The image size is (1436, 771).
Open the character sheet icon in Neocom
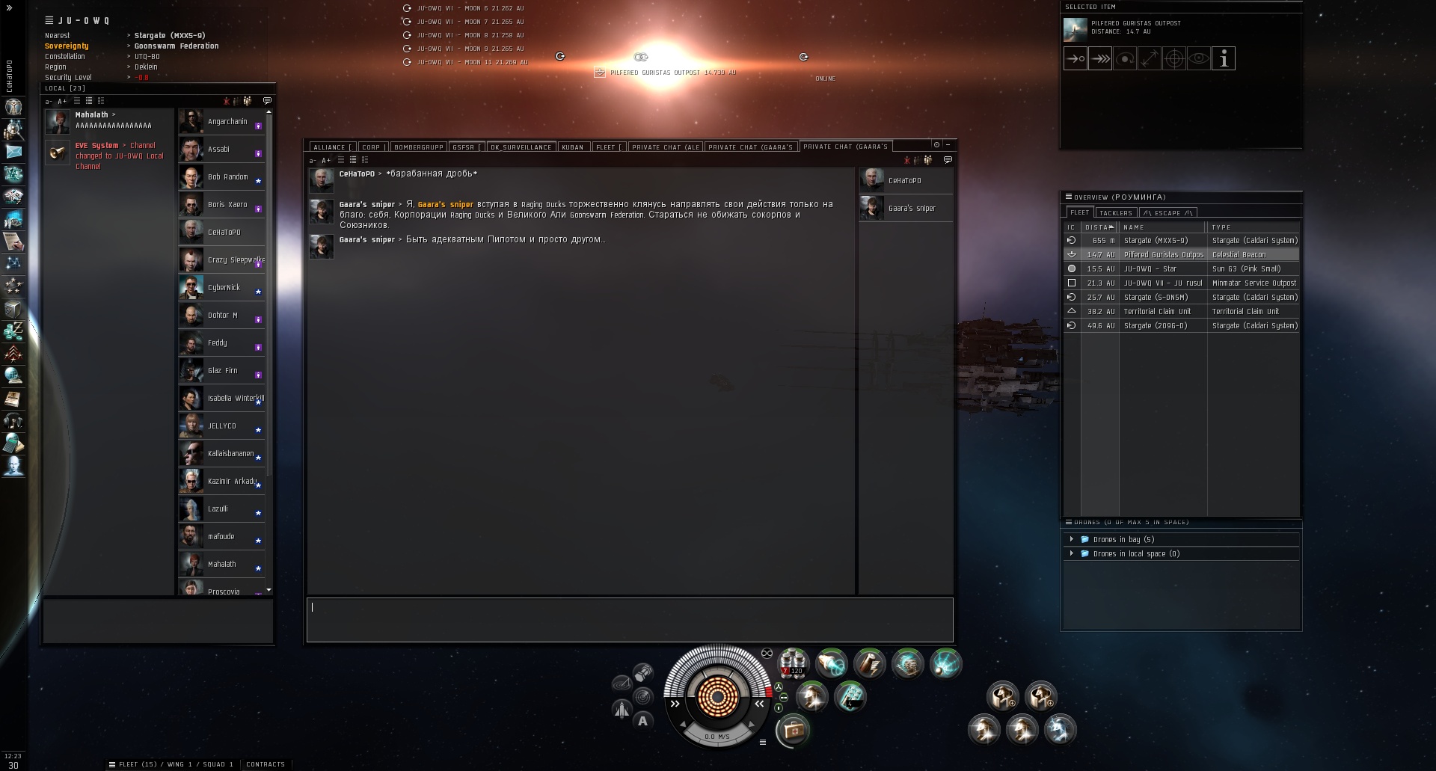pos(13,106)
